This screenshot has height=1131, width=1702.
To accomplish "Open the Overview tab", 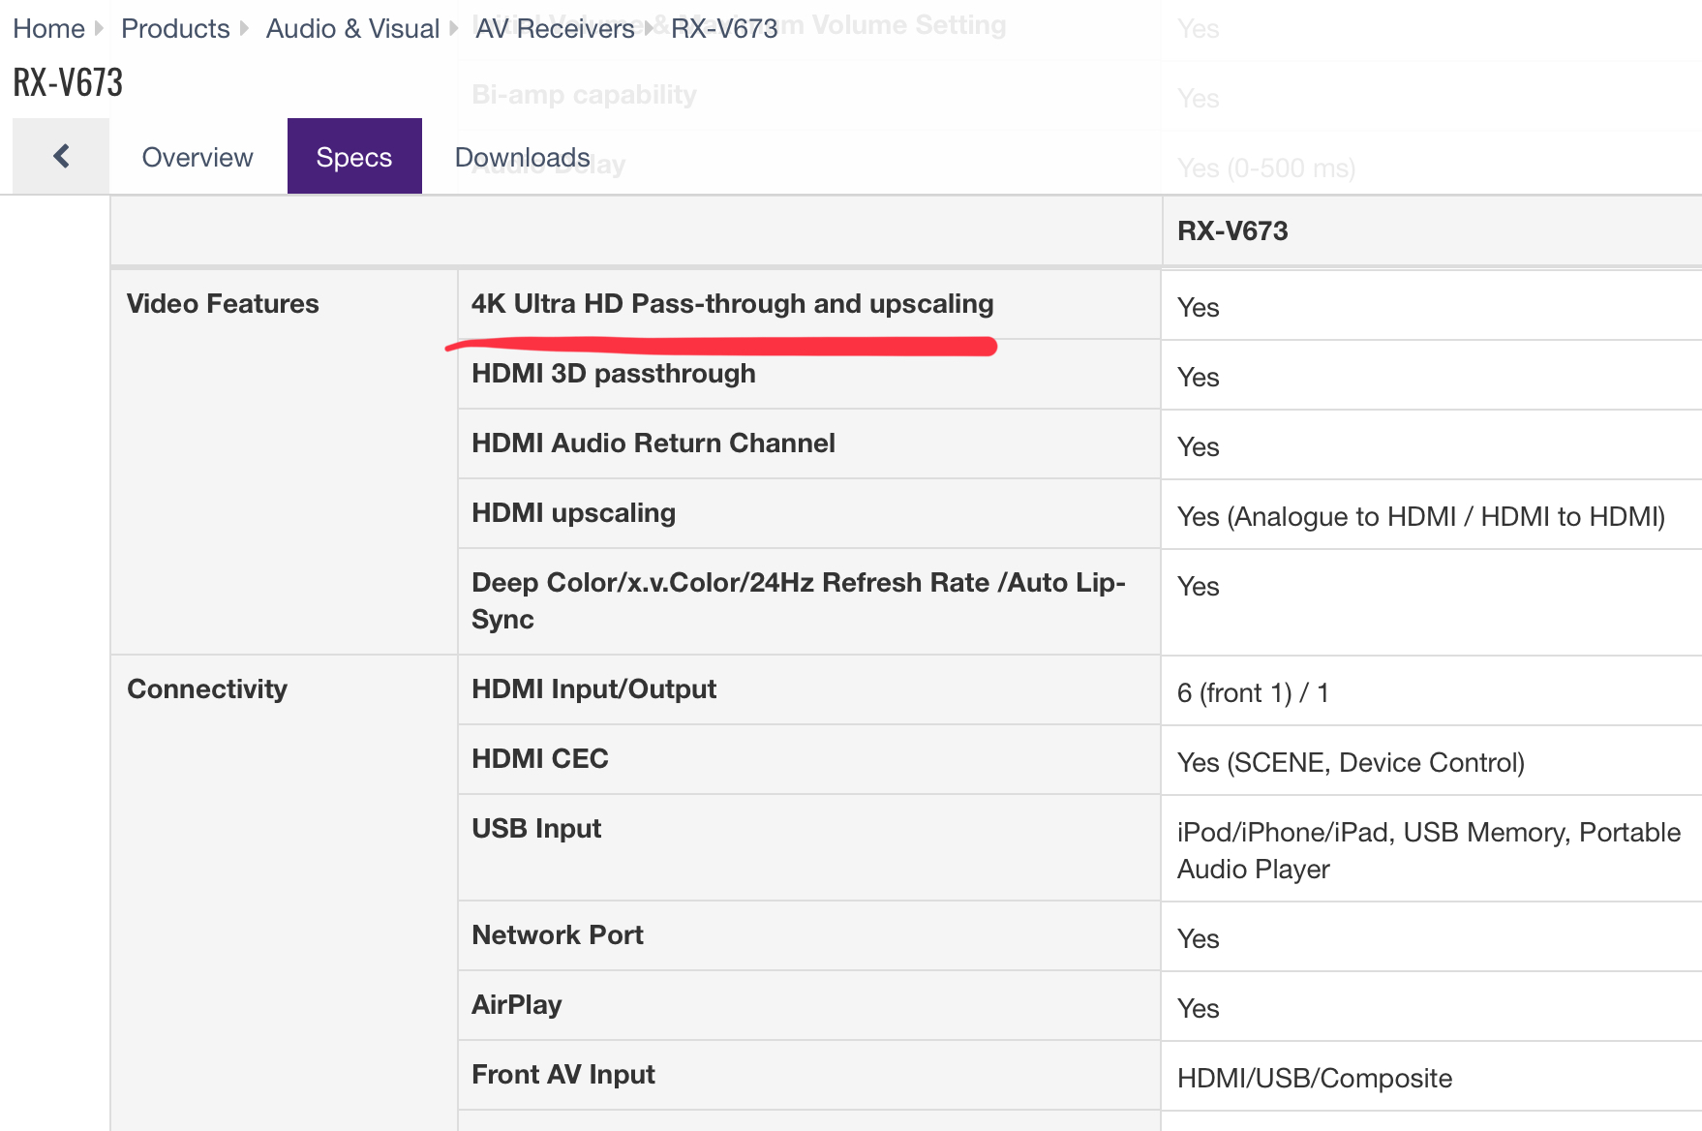I will pyautogui.click(x=198, y=157).
